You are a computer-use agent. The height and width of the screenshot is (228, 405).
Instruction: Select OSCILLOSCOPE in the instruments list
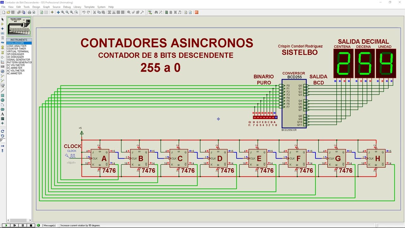[19, 43]
